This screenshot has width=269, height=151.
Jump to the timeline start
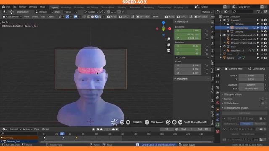click(x=98, y=129)
